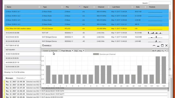
Task: Select device 52:54:00:B6:3C:D9
Action: pos(23,67)
